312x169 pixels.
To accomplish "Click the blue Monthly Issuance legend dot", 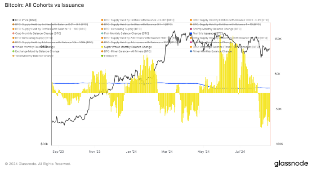I will [x=191, y=33].
